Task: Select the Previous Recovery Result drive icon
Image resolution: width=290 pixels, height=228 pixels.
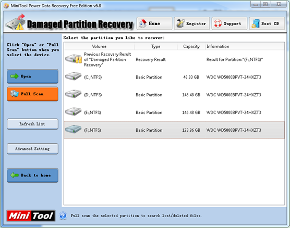Action: coord(74,59)
